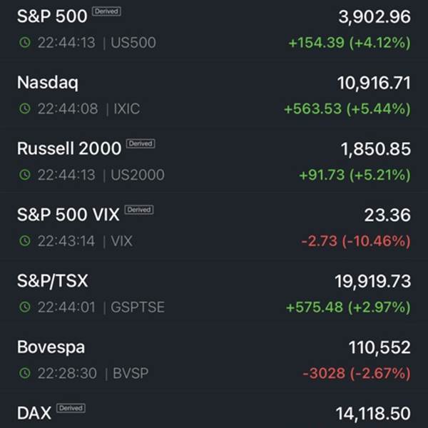Click the S&P 500 change +154.39 (+4.12%)
This screenshot has height=428, width=428.
(x=350, y=43)
